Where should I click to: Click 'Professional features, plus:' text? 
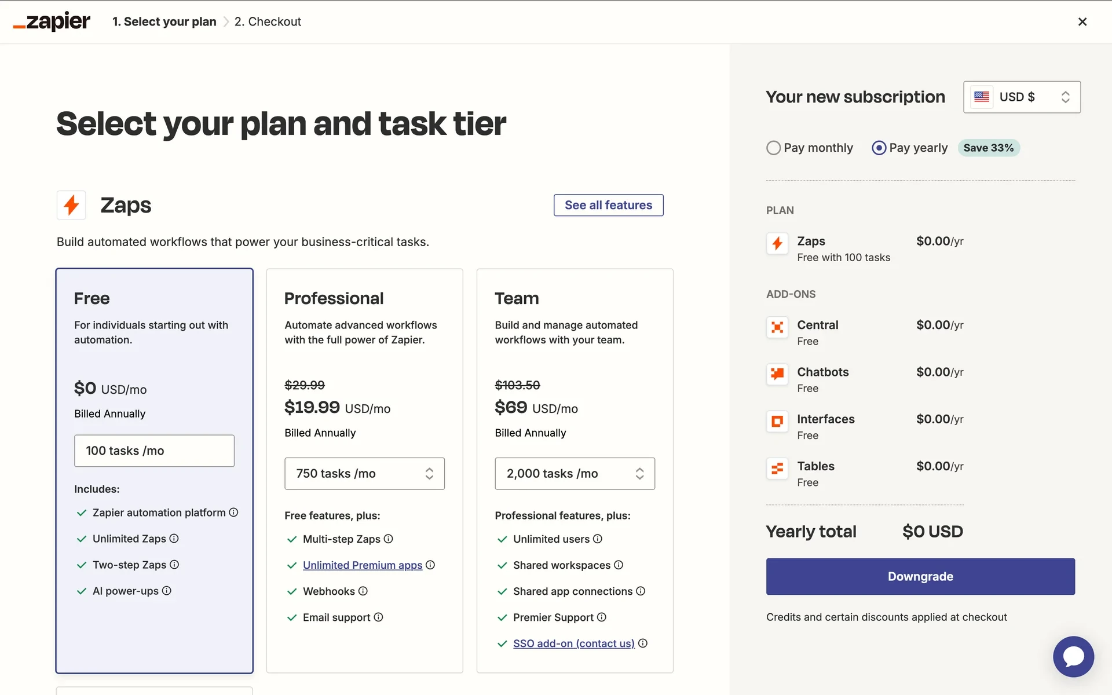562,515
